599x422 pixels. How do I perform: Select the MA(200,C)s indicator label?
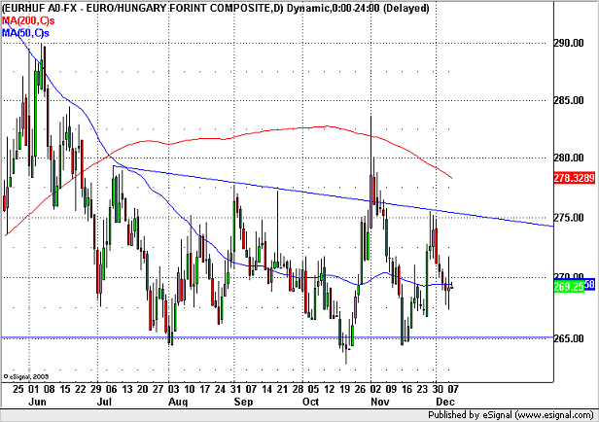click(x=28, y=20)
